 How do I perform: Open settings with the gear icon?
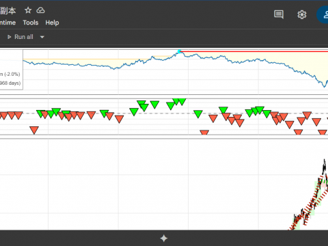[302, 14]
